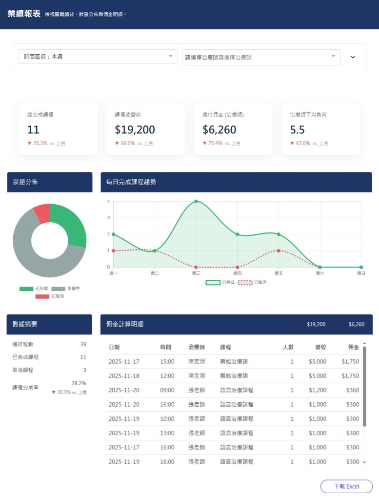Toggle 已取消 legend in the donut chart

click(x=50, y=296)
